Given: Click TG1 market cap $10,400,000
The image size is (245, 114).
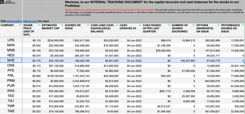Looking at the screenshot, I should [56, 102].
